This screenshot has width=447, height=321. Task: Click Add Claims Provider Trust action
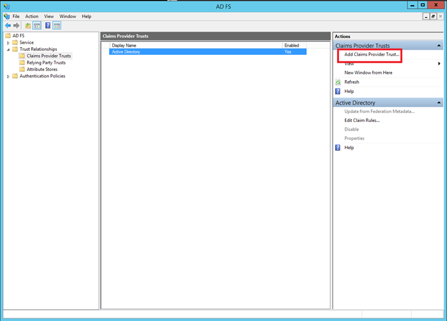(x=371, y=54)
